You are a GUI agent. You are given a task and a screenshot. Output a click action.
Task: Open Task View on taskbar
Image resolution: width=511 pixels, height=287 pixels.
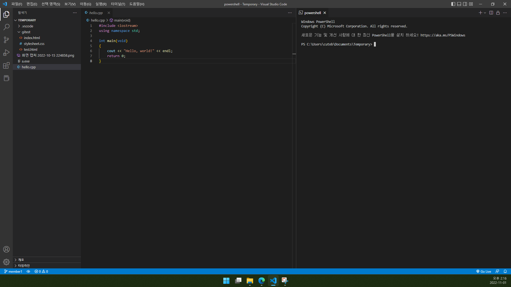click(238, 281)
